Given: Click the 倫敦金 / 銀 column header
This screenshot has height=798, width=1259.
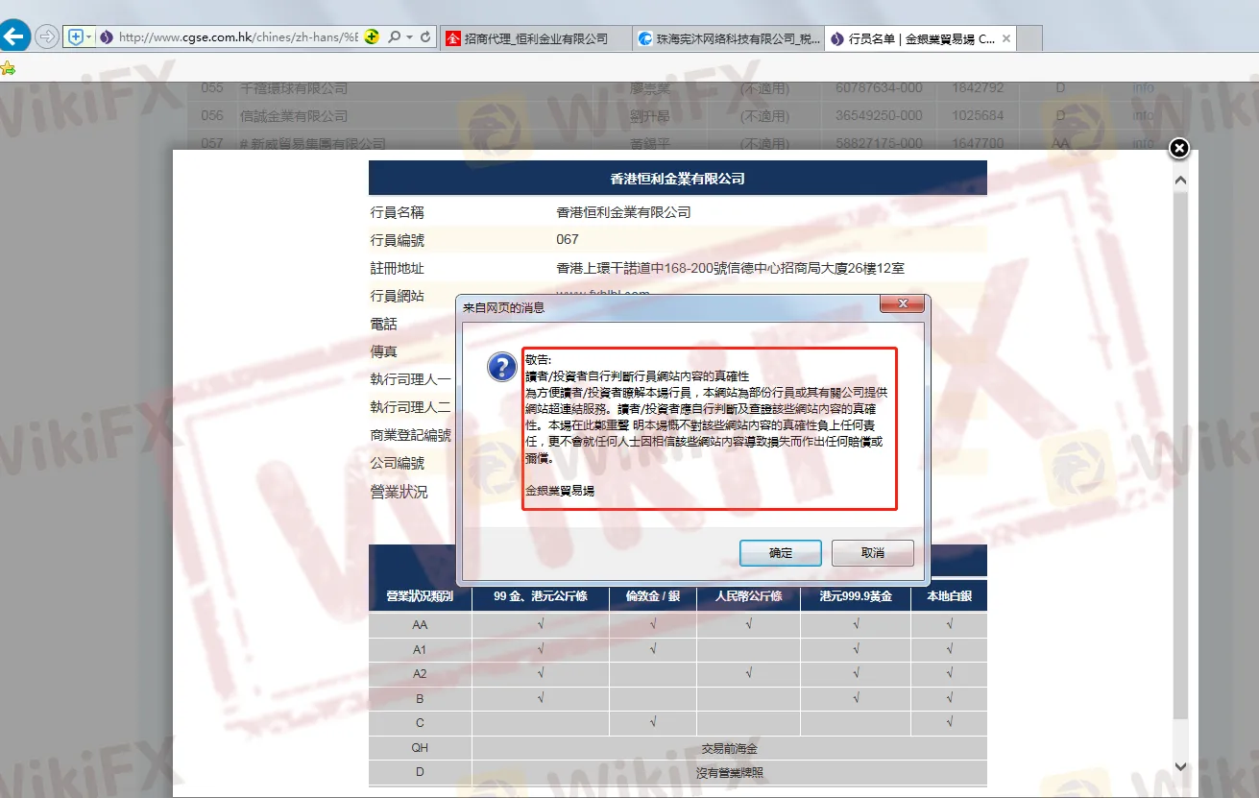Looking at the screenshot, I should pos(653,596).
